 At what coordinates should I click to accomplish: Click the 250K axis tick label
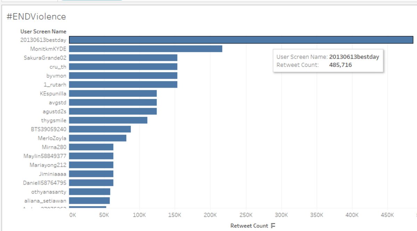pos(246,215)
